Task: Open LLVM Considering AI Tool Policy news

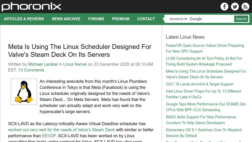Action: pos(204,61)
